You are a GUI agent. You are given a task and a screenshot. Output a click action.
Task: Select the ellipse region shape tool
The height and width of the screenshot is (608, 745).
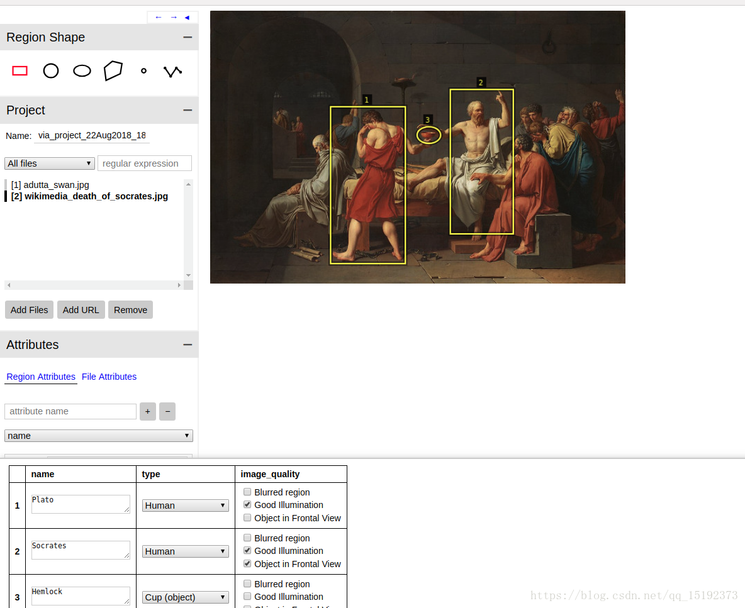(x=82, y=71)
